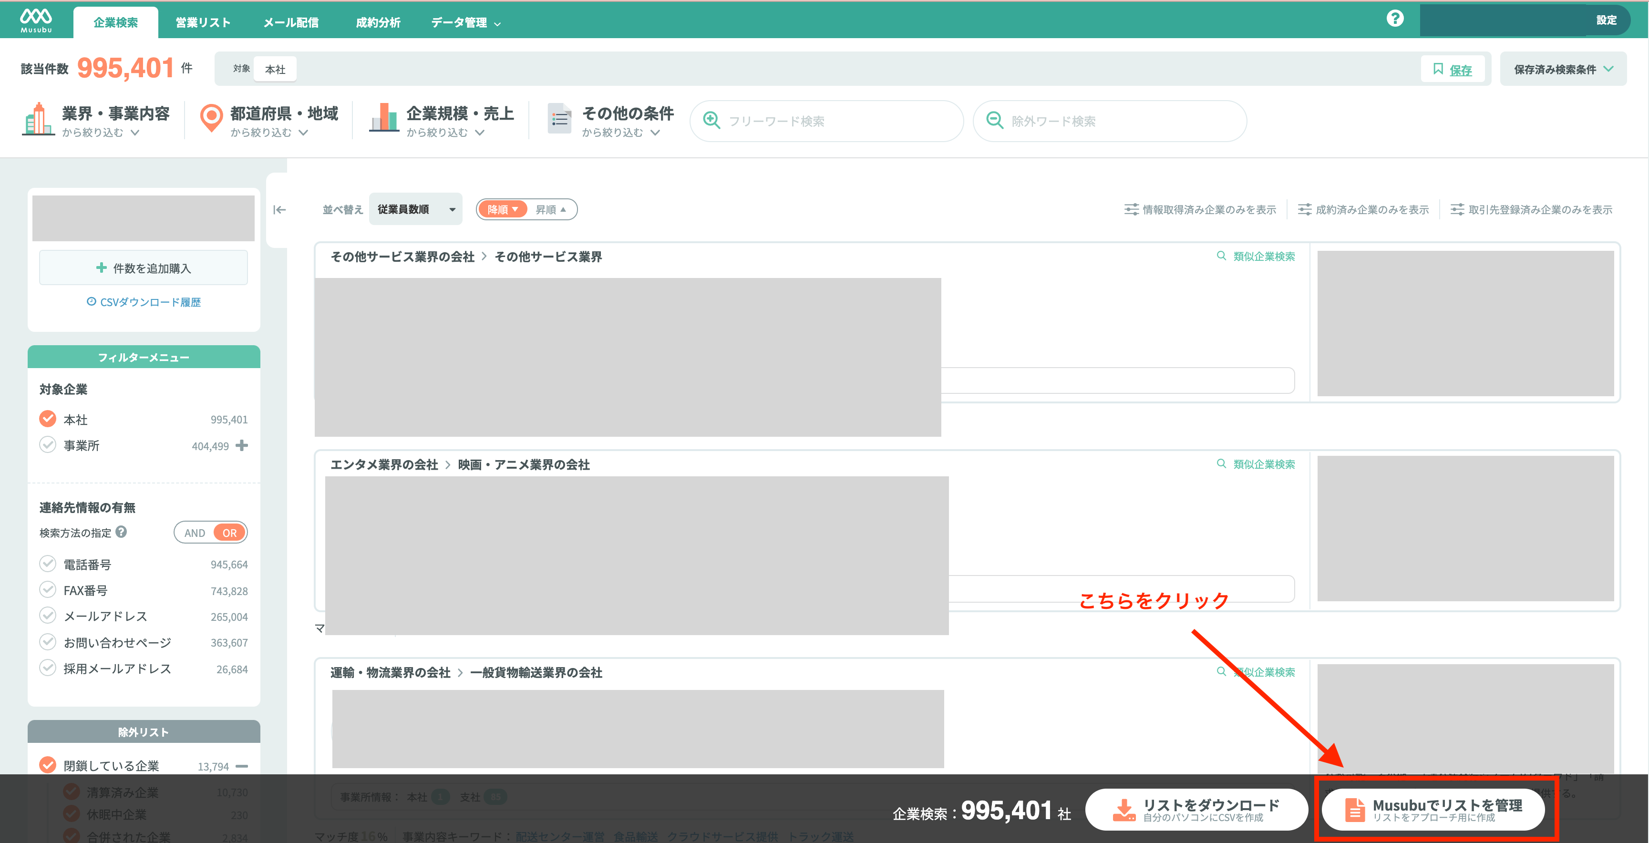Click the 本社 target tag
The height and width of the screenshot is (843, 1649).
point(275,69)
